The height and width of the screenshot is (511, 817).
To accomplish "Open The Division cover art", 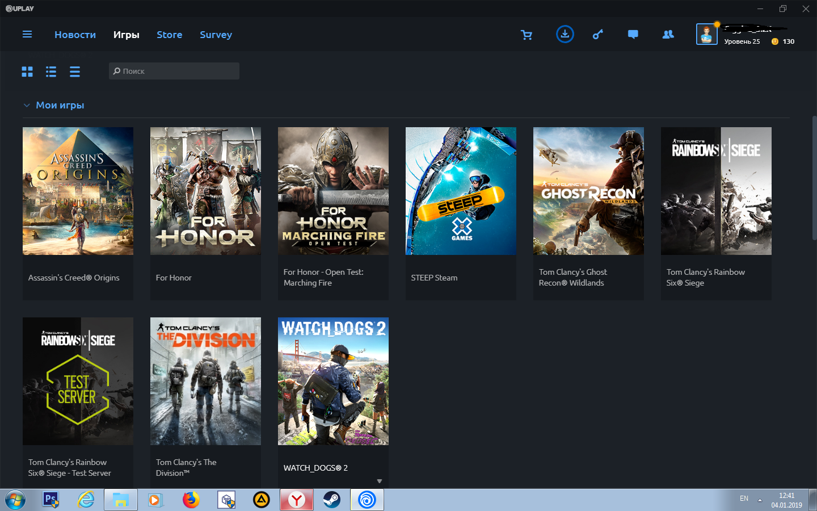I will pos(205,381).
